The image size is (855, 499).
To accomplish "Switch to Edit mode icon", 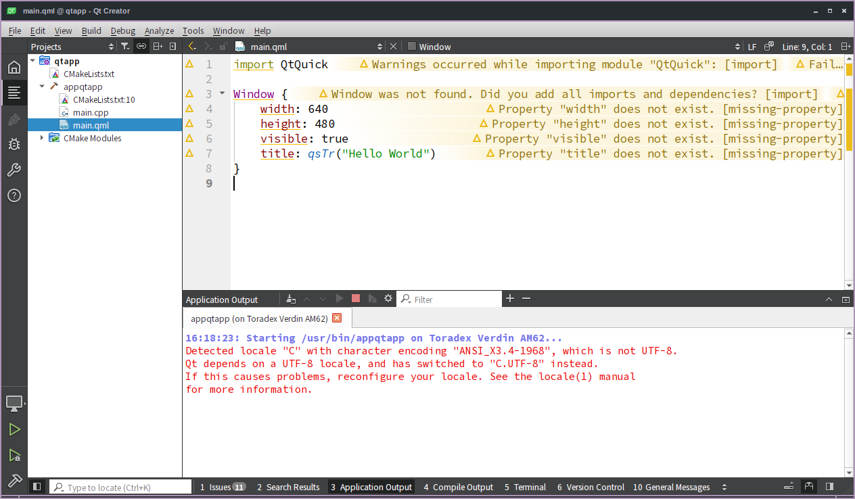I will tap(14, 93).
